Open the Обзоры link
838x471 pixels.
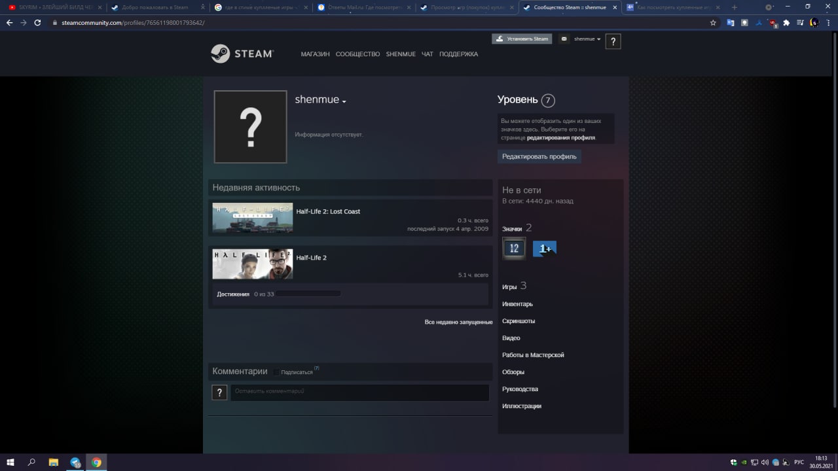click(513, 372)
